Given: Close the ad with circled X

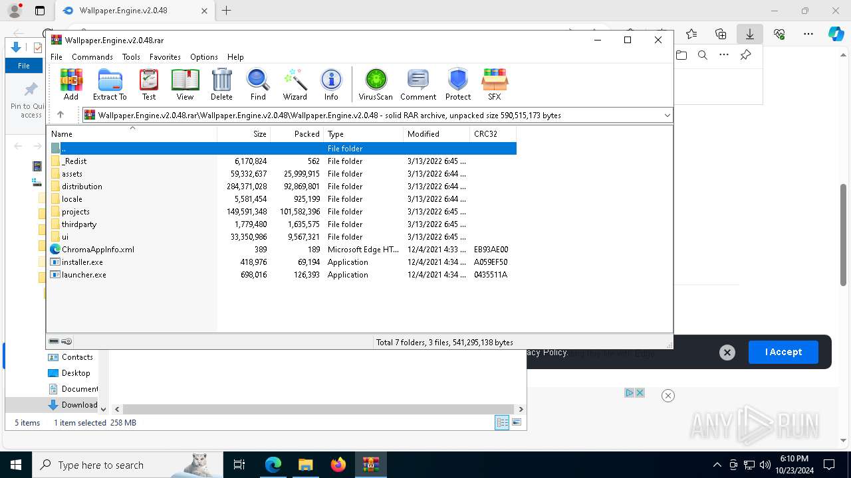Looking at the screenshot, I should 668,396.
